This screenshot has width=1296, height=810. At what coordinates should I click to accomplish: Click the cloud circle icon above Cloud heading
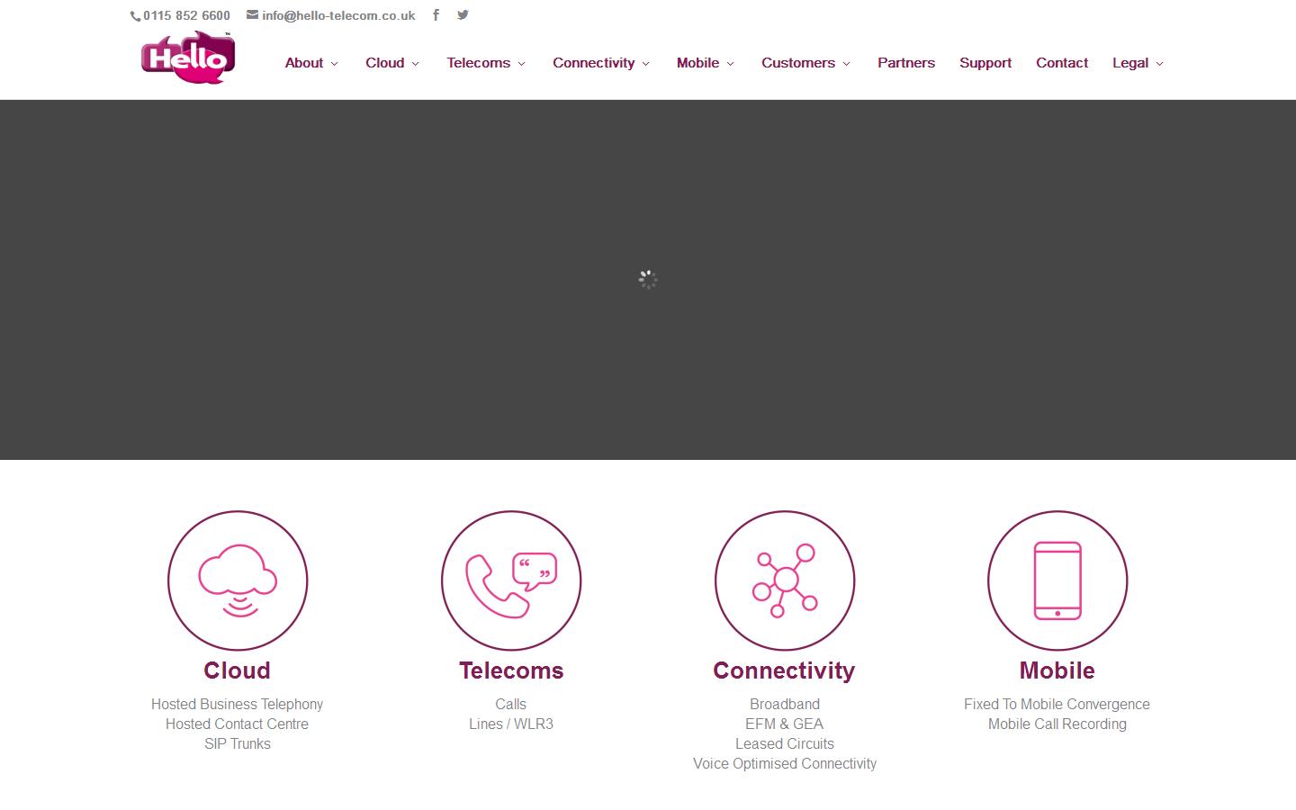pyautogui.click(x=237, y=580)
